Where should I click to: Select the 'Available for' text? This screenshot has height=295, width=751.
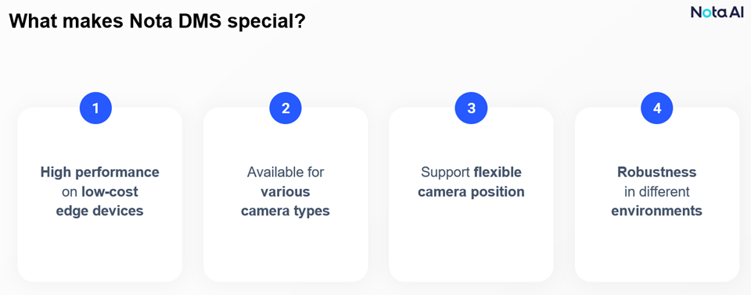point(286,172)
